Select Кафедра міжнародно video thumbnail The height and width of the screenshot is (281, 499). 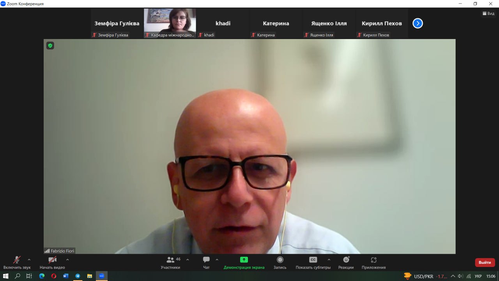(170, 23)
